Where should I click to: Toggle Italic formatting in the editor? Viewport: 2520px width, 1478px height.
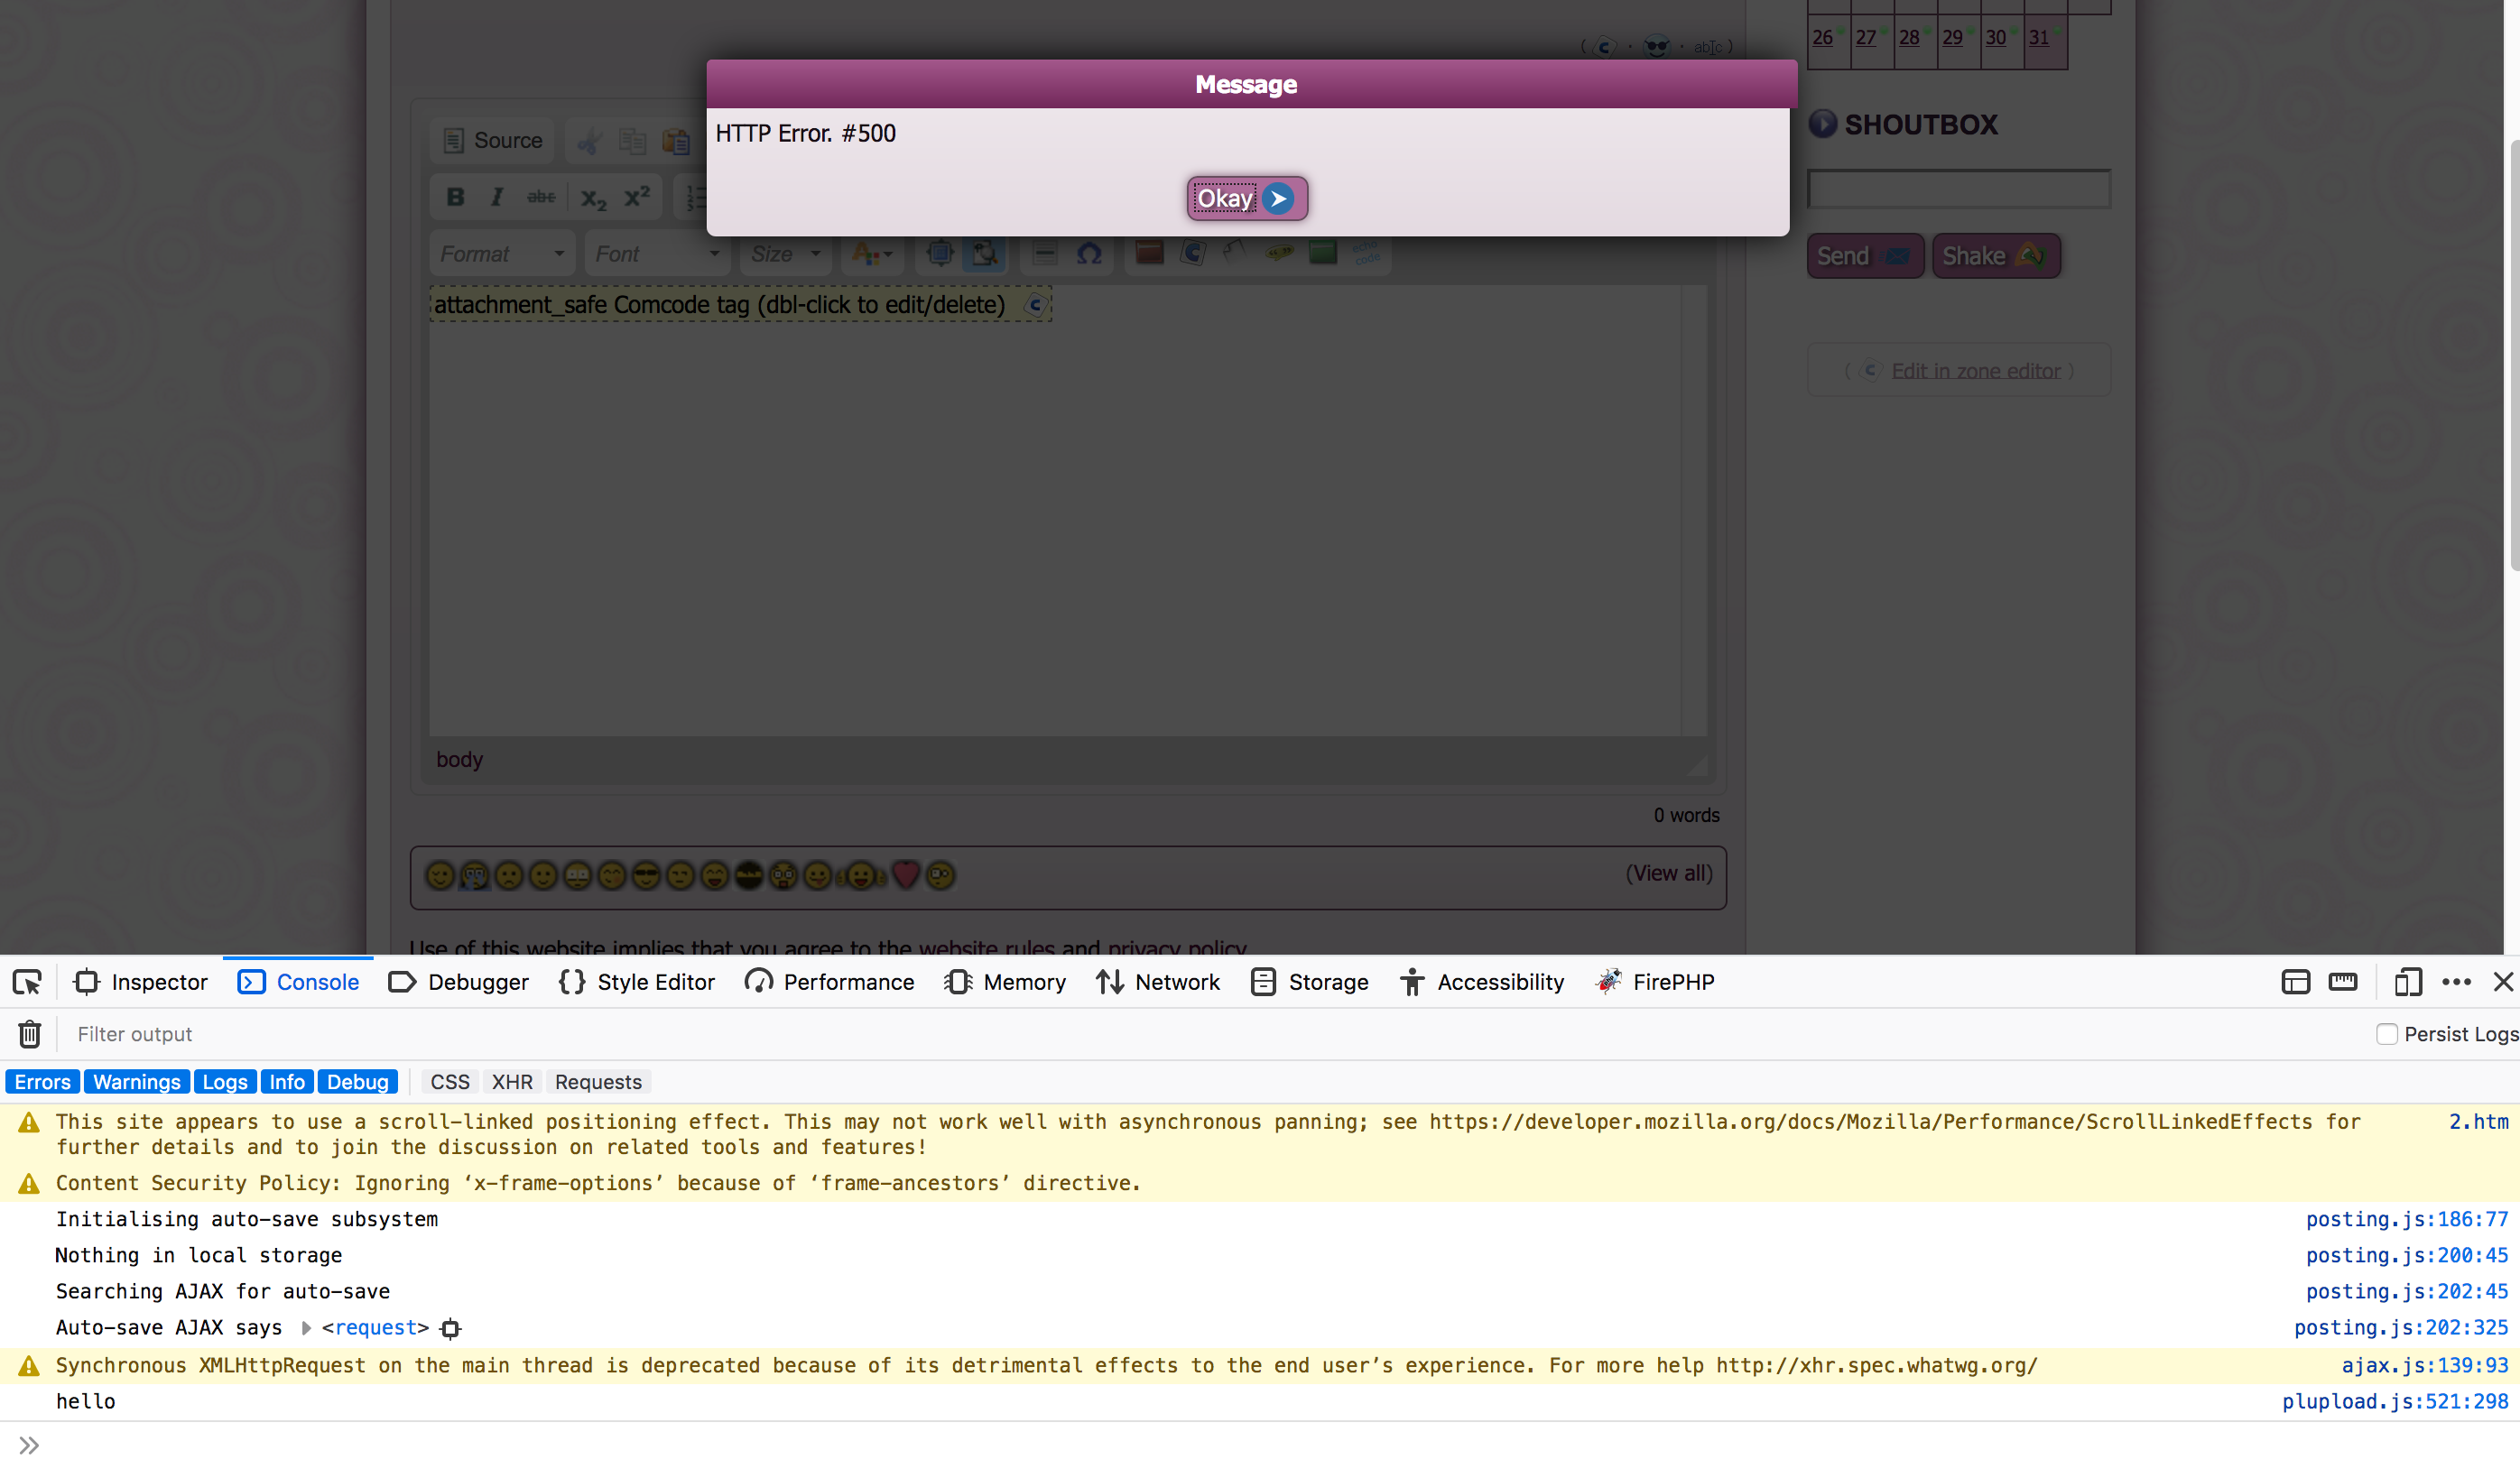(497, 197)
